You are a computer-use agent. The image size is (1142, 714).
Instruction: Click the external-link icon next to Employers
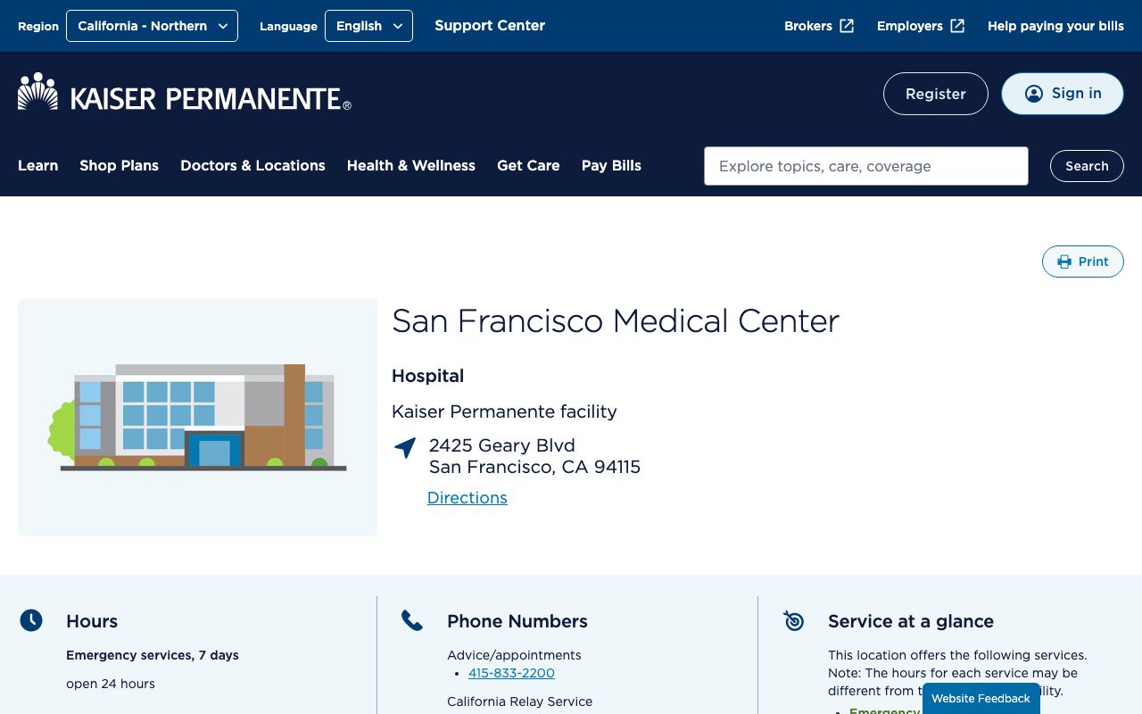click(x=957, y=26)
